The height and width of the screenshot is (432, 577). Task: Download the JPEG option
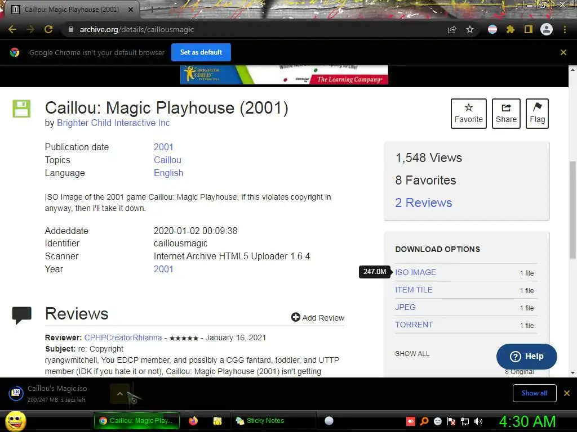pyautogui.click(x=405, y=307)
